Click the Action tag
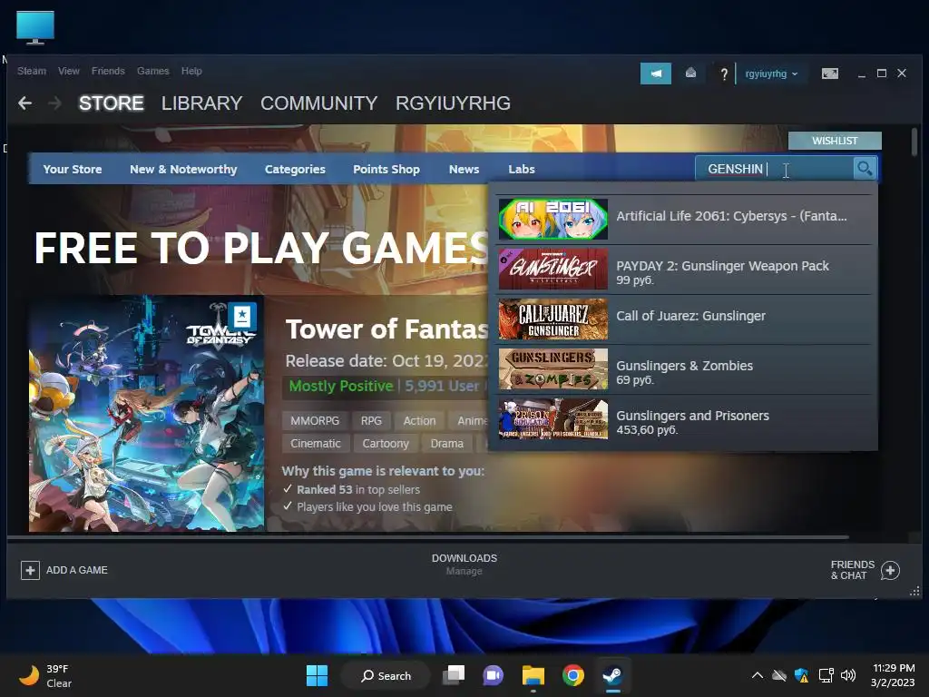929x697 pixels. pyautogui.click(x=419, y=421)
